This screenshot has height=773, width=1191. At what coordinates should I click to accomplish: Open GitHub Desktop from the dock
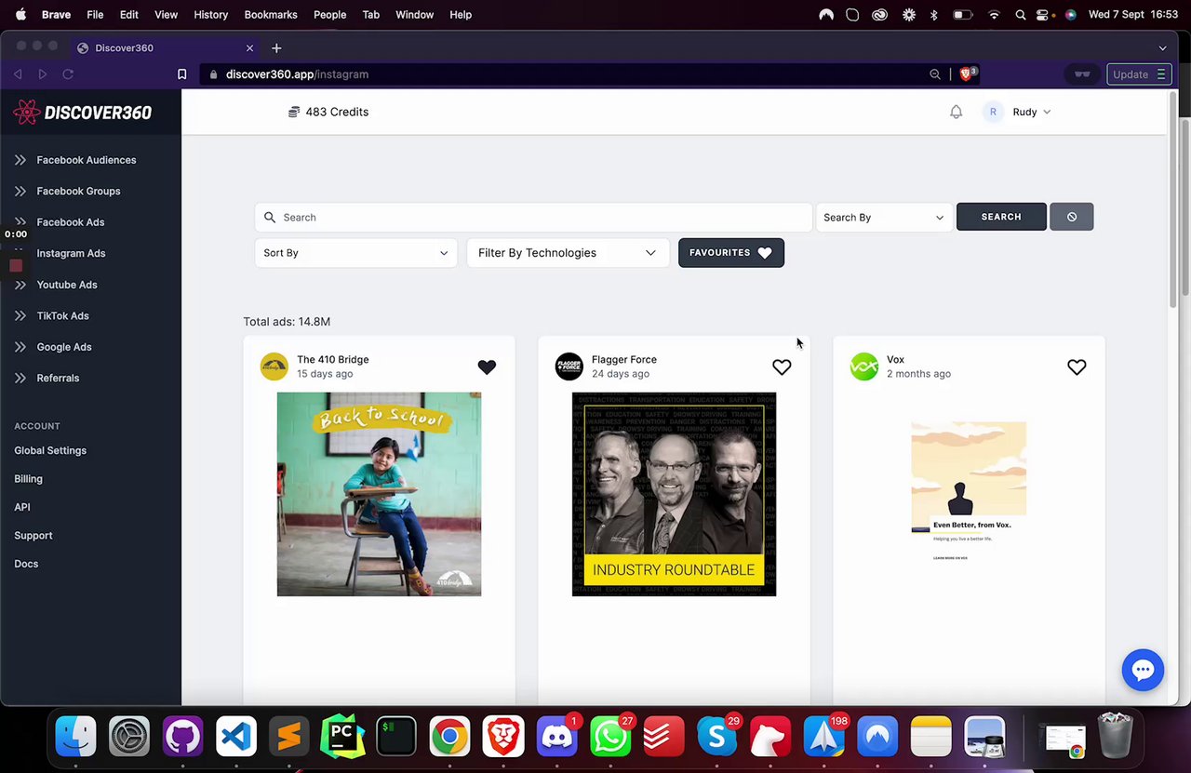click(x=182, y=737)
